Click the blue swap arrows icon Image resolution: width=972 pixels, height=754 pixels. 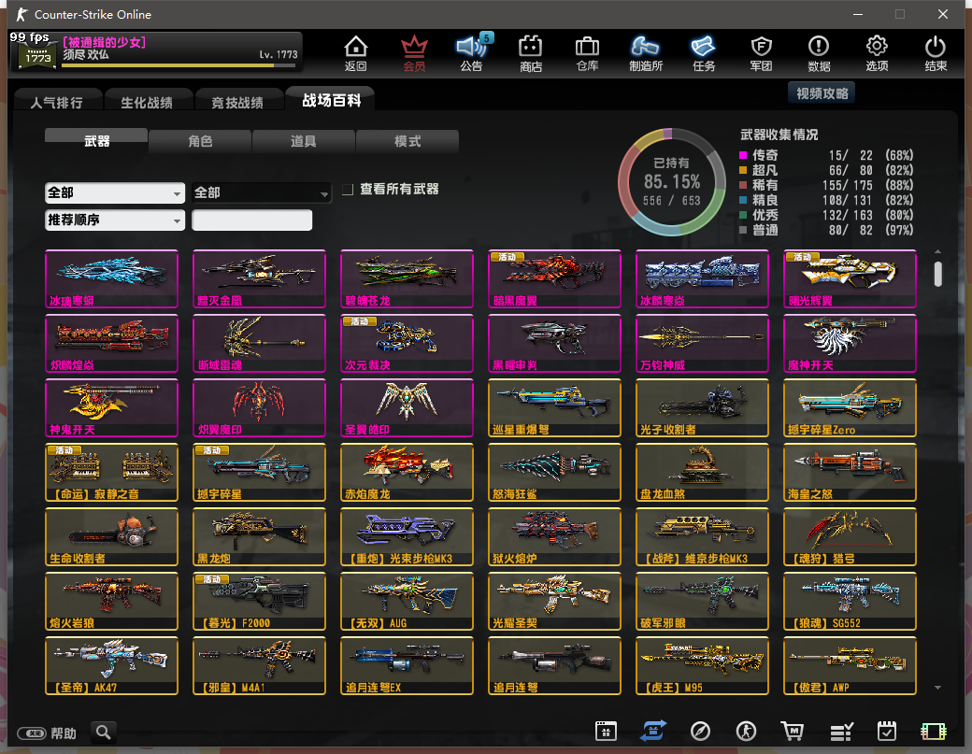click(x=653, y=731)
